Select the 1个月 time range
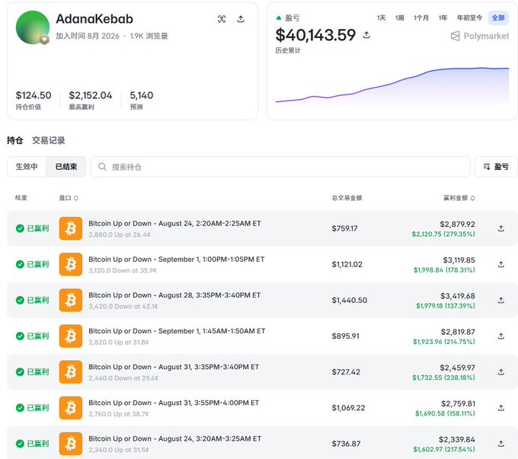Viewport: 518px width, 459px height. [x=420, y=18]
